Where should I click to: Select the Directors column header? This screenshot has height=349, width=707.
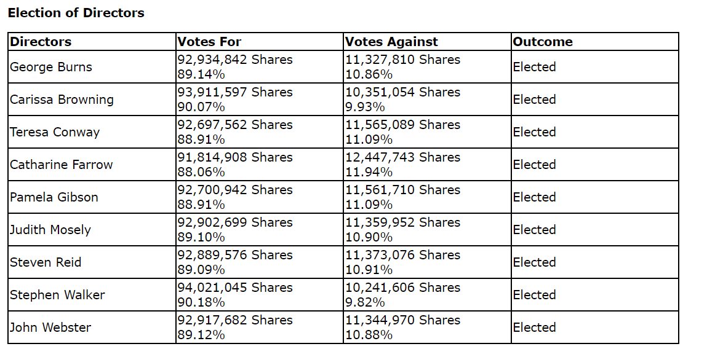(41, 42)
